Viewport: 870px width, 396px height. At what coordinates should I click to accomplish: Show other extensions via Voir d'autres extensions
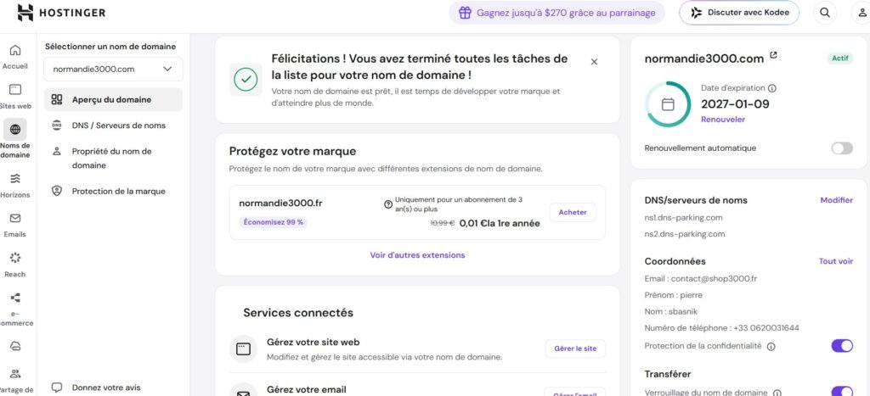pyautogui.click(x=417, y=255)
